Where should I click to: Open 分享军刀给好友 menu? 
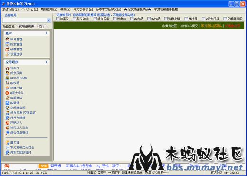point(108,10)
